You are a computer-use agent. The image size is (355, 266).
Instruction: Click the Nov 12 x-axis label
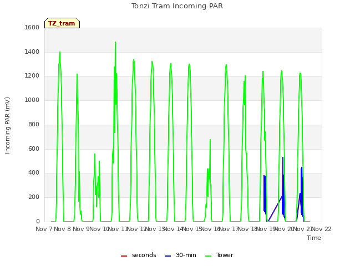point(136,229)
